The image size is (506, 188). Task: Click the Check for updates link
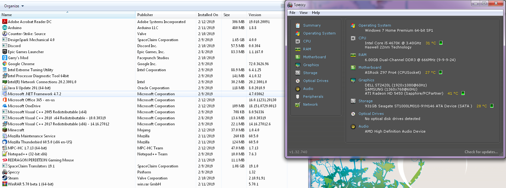tap(481, 152)
